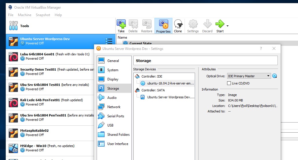Open the USB settings category

(x=114, y=125)
